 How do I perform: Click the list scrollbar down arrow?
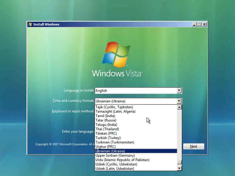(179, 168)
